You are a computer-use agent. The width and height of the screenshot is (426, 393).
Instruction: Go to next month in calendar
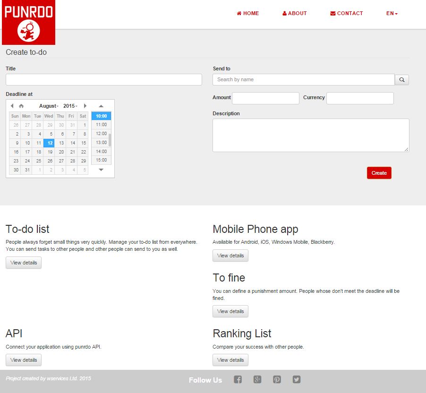point(85,106)
